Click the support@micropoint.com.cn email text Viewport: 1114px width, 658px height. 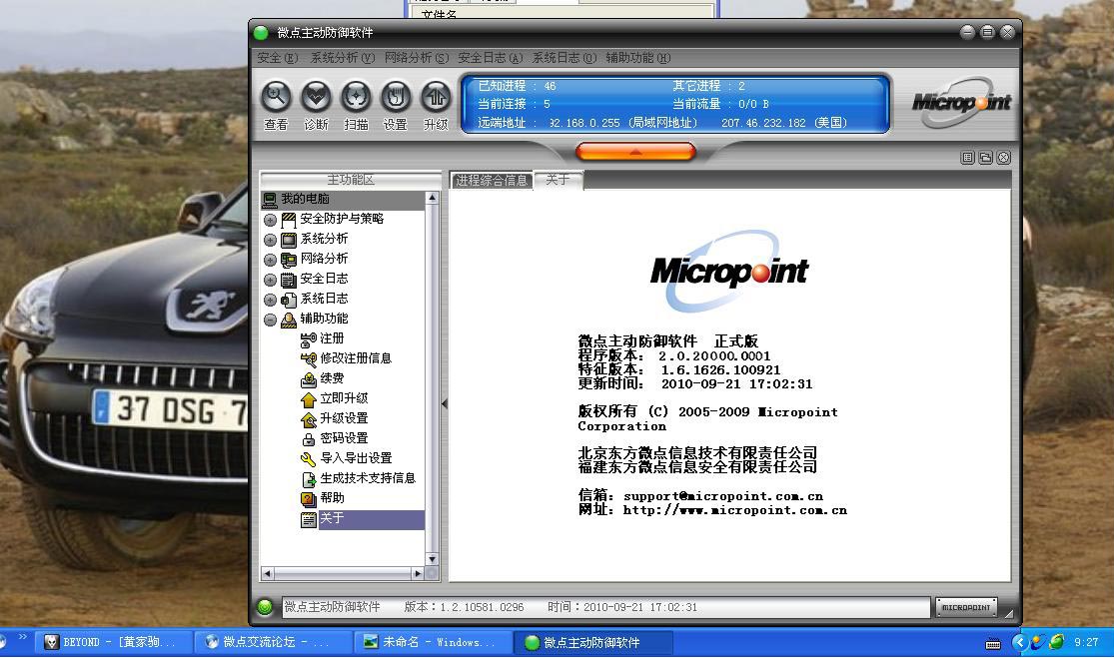(723, 496)
